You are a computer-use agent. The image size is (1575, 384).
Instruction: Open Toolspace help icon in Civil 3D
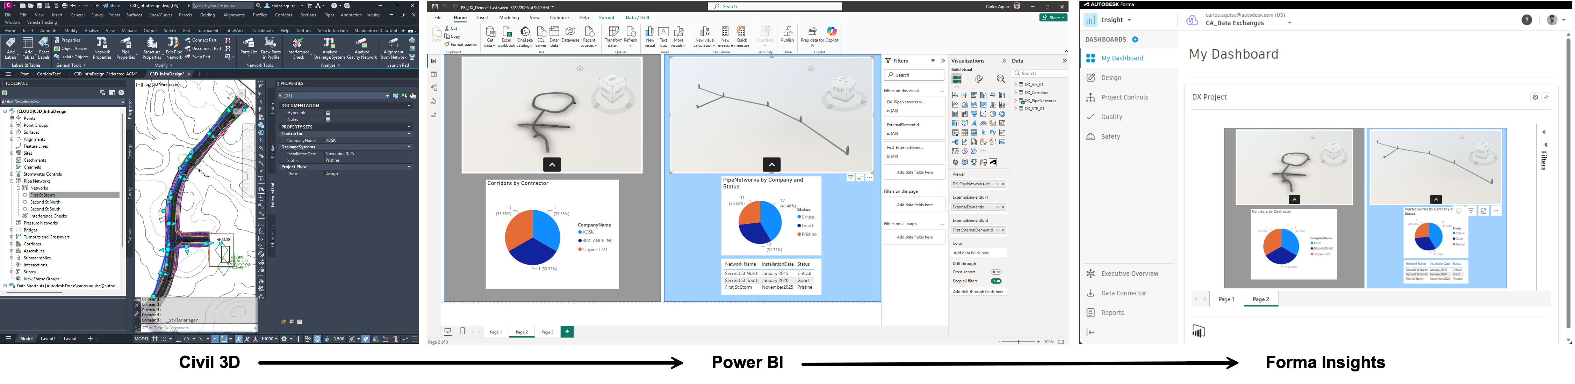click(x=121, y=93)
